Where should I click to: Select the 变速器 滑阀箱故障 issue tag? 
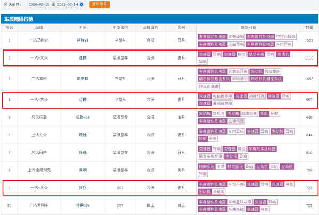click(215, 103)
